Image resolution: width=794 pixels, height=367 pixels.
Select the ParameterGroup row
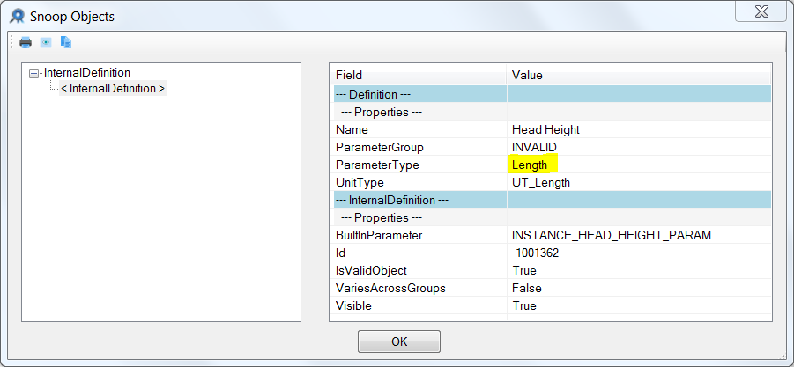(552, 147)
